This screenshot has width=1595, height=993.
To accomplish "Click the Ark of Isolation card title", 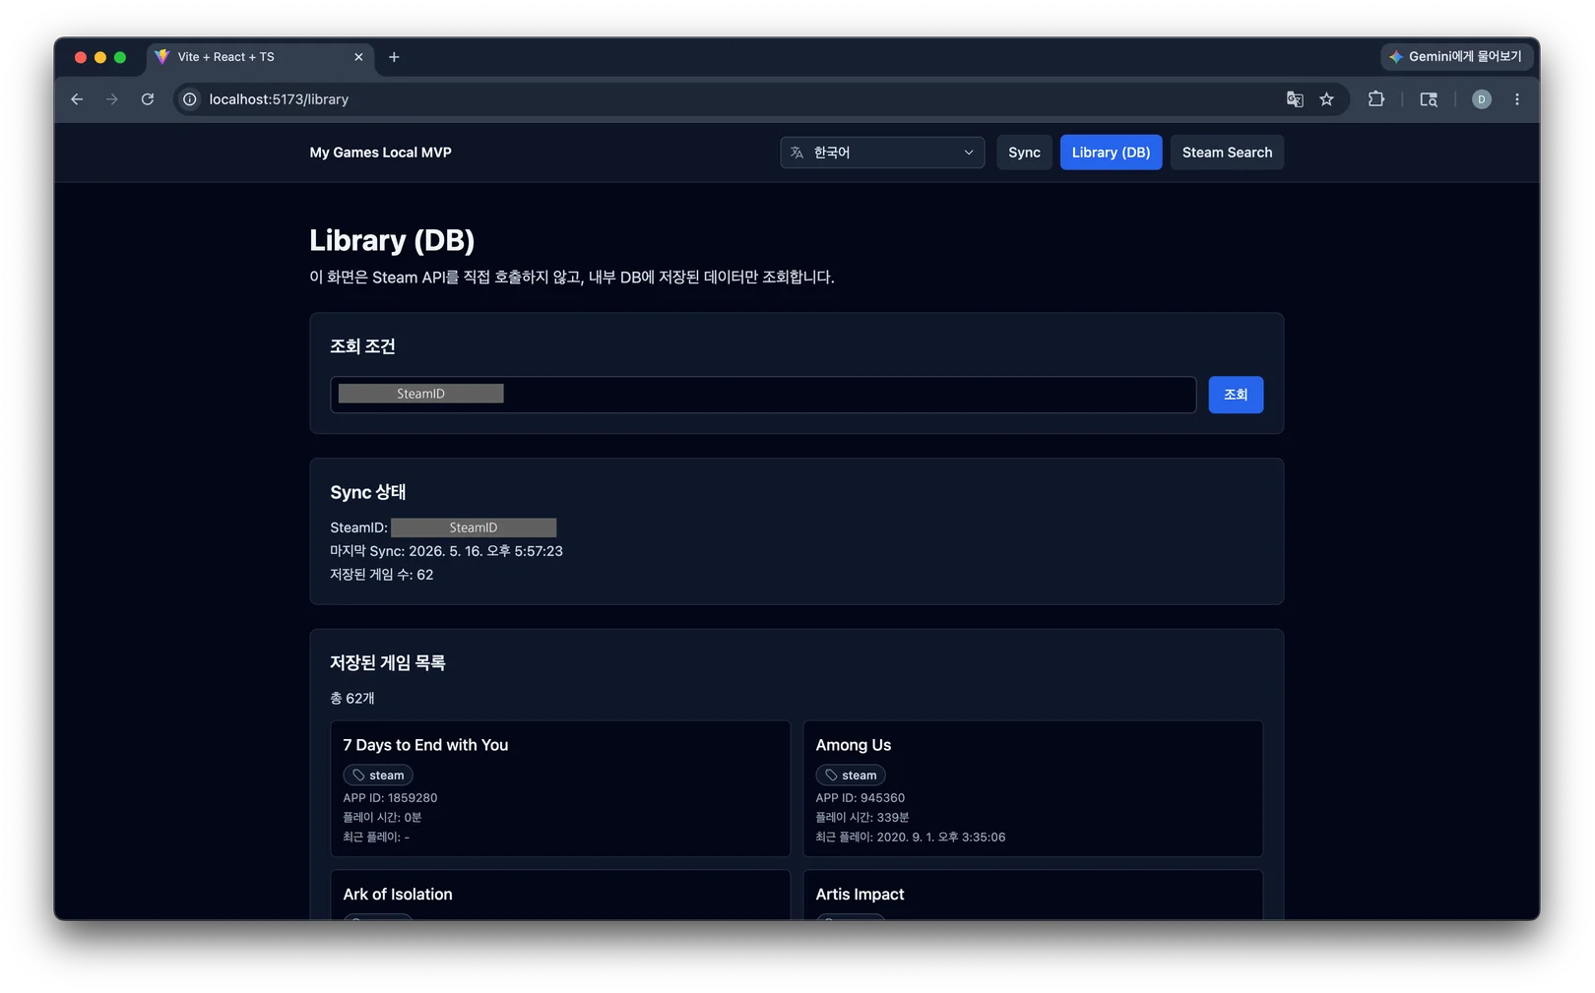I will 398,895.
